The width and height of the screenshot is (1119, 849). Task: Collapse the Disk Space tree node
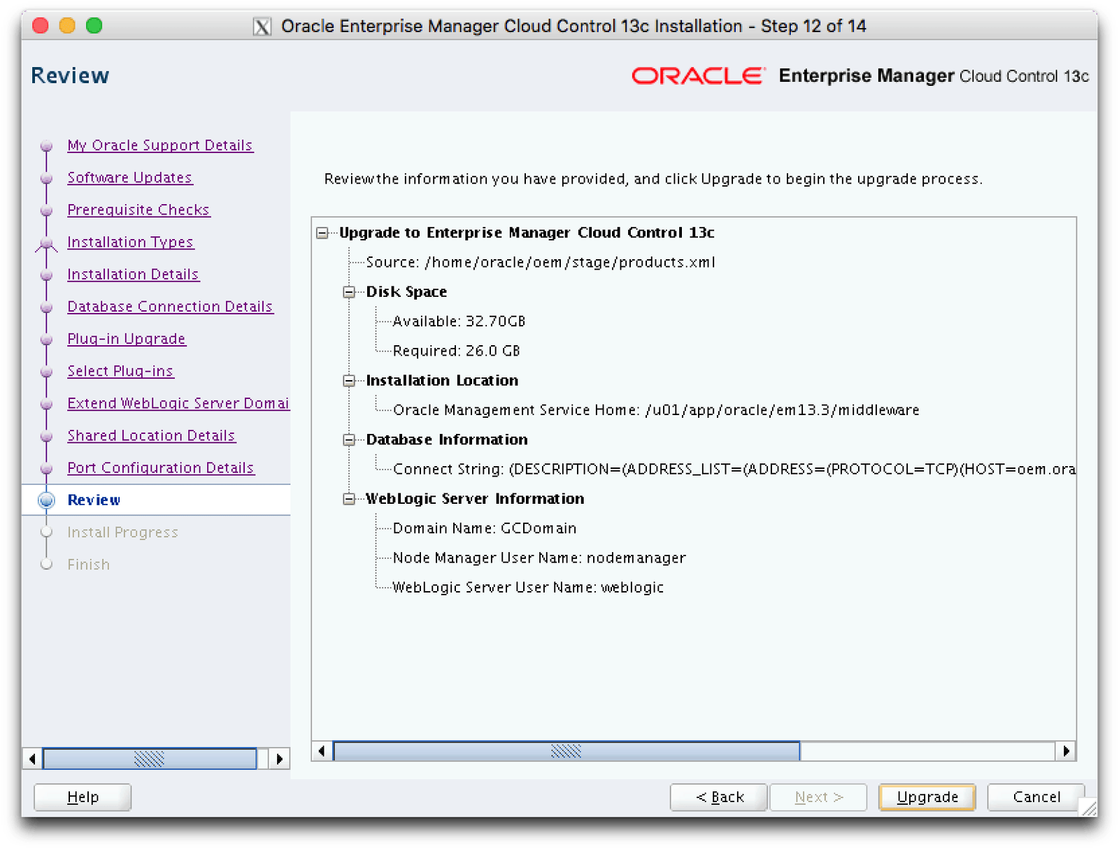(349, 292)
